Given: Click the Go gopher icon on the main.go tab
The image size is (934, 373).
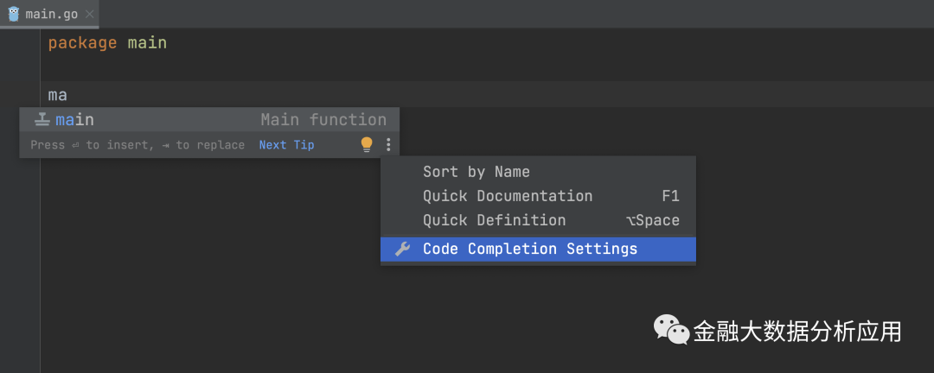Looking at the screenshot, I should click(x=14, y=14).
